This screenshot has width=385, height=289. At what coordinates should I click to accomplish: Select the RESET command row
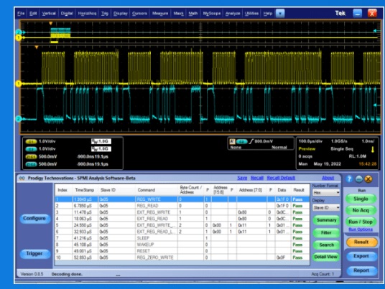[x=182, y=251]
